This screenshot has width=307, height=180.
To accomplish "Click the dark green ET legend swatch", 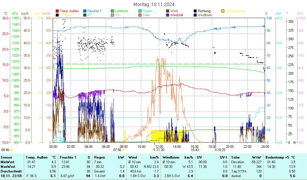I will click(85, 15).
